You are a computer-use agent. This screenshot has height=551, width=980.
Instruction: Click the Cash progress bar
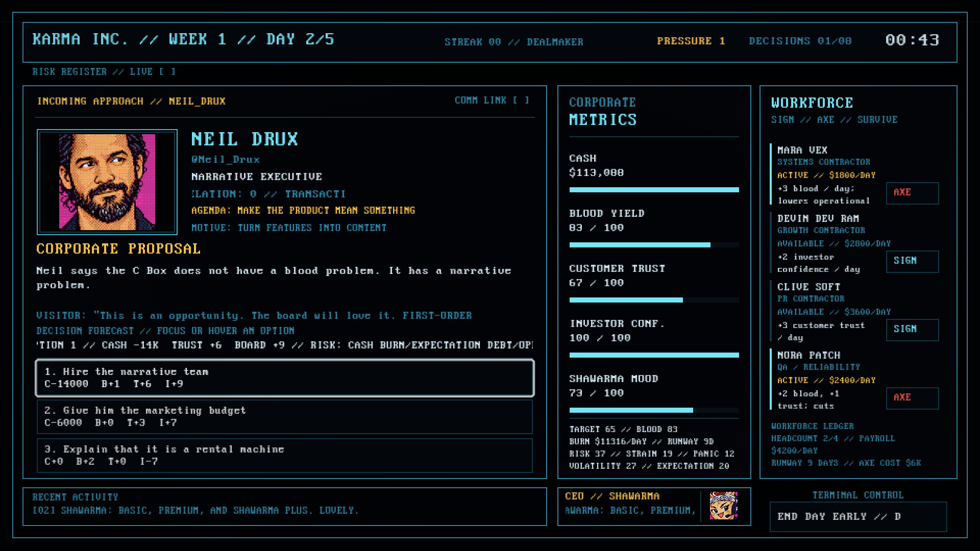[x=654, y=190]
